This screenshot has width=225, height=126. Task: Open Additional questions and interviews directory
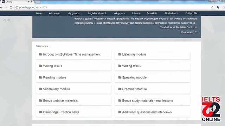click(x=153, y=112)
